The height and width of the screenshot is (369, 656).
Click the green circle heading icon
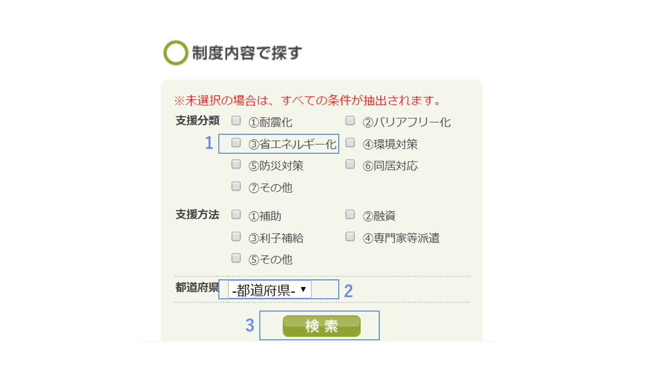click(x=176, y=53)
